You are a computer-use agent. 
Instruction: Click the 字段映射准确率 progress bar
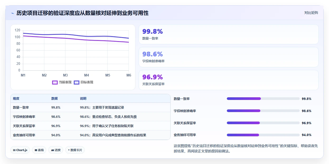click(x=263, y=111)
